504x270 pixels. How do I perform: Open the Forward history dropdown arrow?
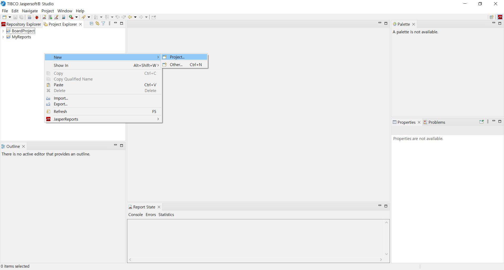146,17
